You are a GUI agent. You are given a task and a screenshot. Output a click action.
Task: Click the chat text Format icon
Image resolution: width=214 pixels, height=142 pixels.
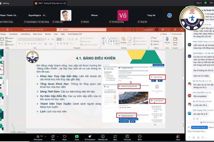click(x=189, y=138)
